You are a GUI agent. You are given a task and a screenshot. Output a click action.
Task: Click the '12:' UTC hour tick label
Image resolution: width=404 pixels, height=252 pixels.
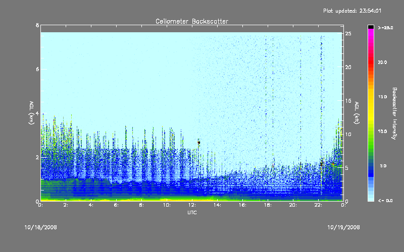tap(192, 205)
